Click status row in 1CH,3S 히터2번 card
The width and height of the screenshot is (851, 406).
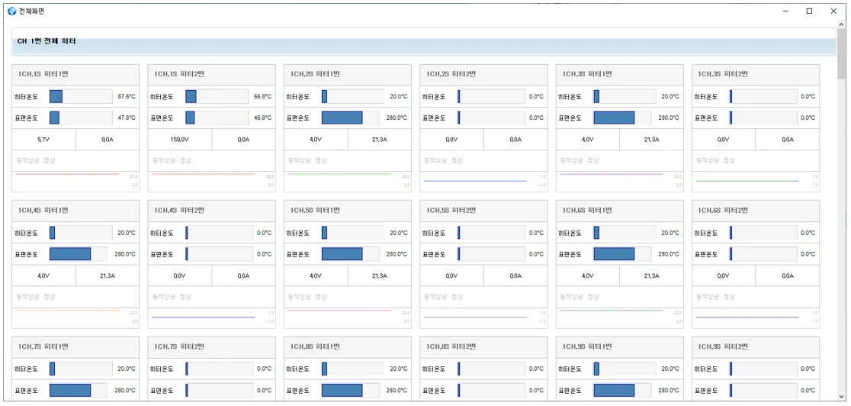(x=756, y=161)
